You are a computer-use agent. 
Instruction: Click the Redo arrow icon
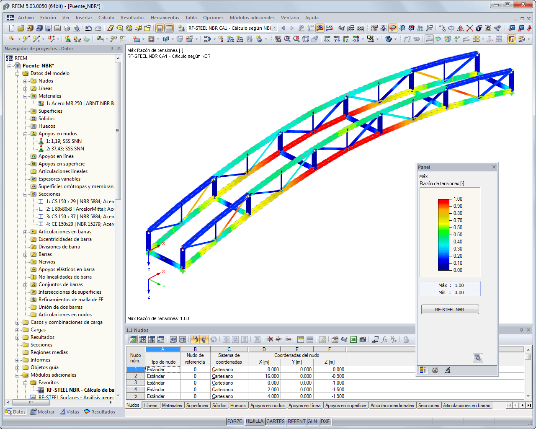98,28
